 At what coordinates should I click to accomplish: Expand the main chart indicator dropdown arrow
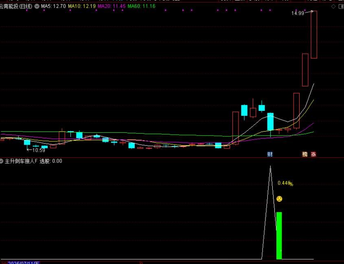tap(37, 7)
